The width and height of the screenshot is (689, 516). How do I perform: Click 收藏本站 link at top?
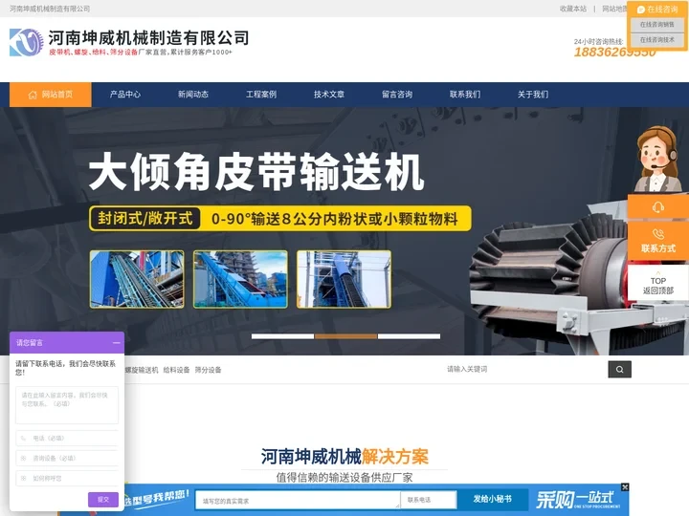573,9
